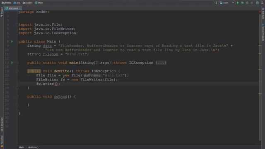265x149 pixels.
Task: Click the Favorites star icon
Action: coord(2,146)
